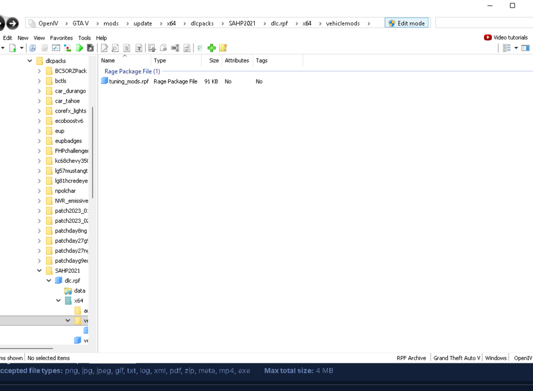Viewport: 533px width, 391px height.
Task: Click the green plus Add file icon
Action: [x=211, y=48]
